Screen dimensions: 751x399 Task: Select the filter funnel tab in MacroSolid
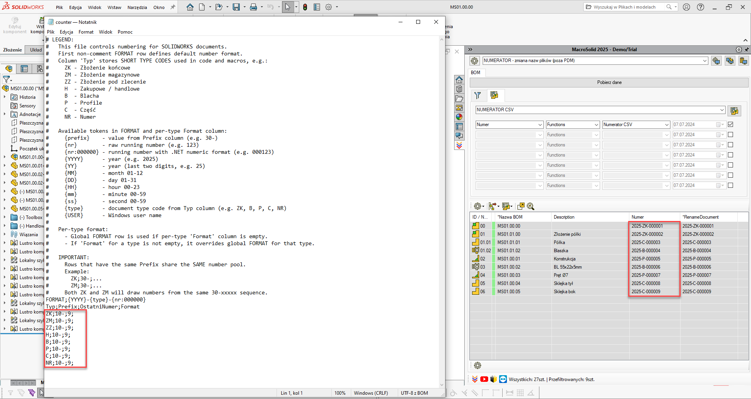click(478, 95)
